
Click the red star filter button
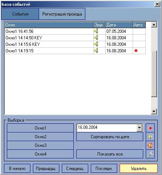coord(150,128)
